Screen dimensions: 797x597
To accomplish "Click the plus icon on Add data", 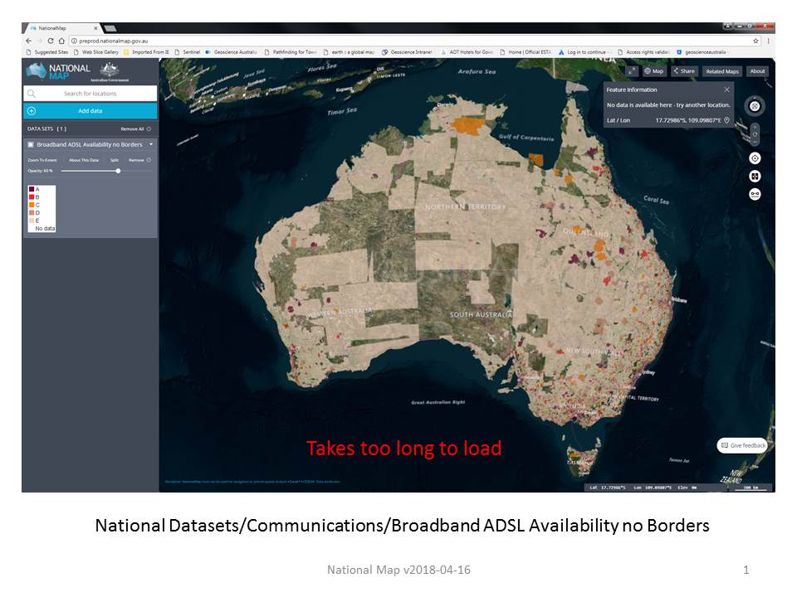I will pyautogui.click(x=32, y=110).
